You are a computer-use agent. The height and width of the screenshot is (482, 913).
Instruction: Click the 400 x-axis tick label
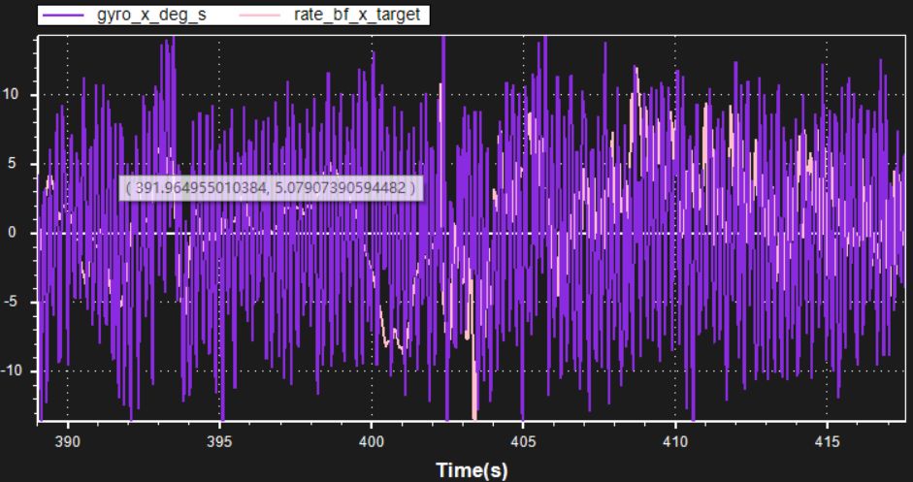(372, 442)
